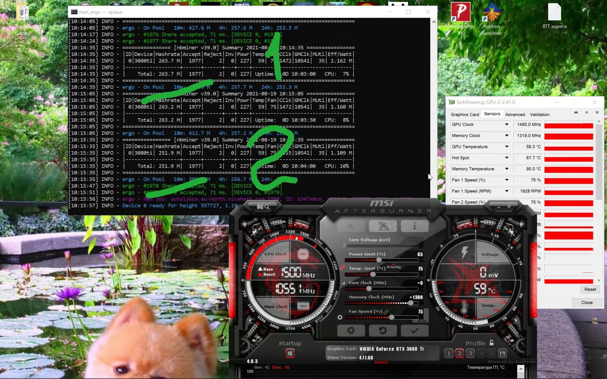Take a GPU-Z screenshot with the camera icon

[x=576, y=112]
